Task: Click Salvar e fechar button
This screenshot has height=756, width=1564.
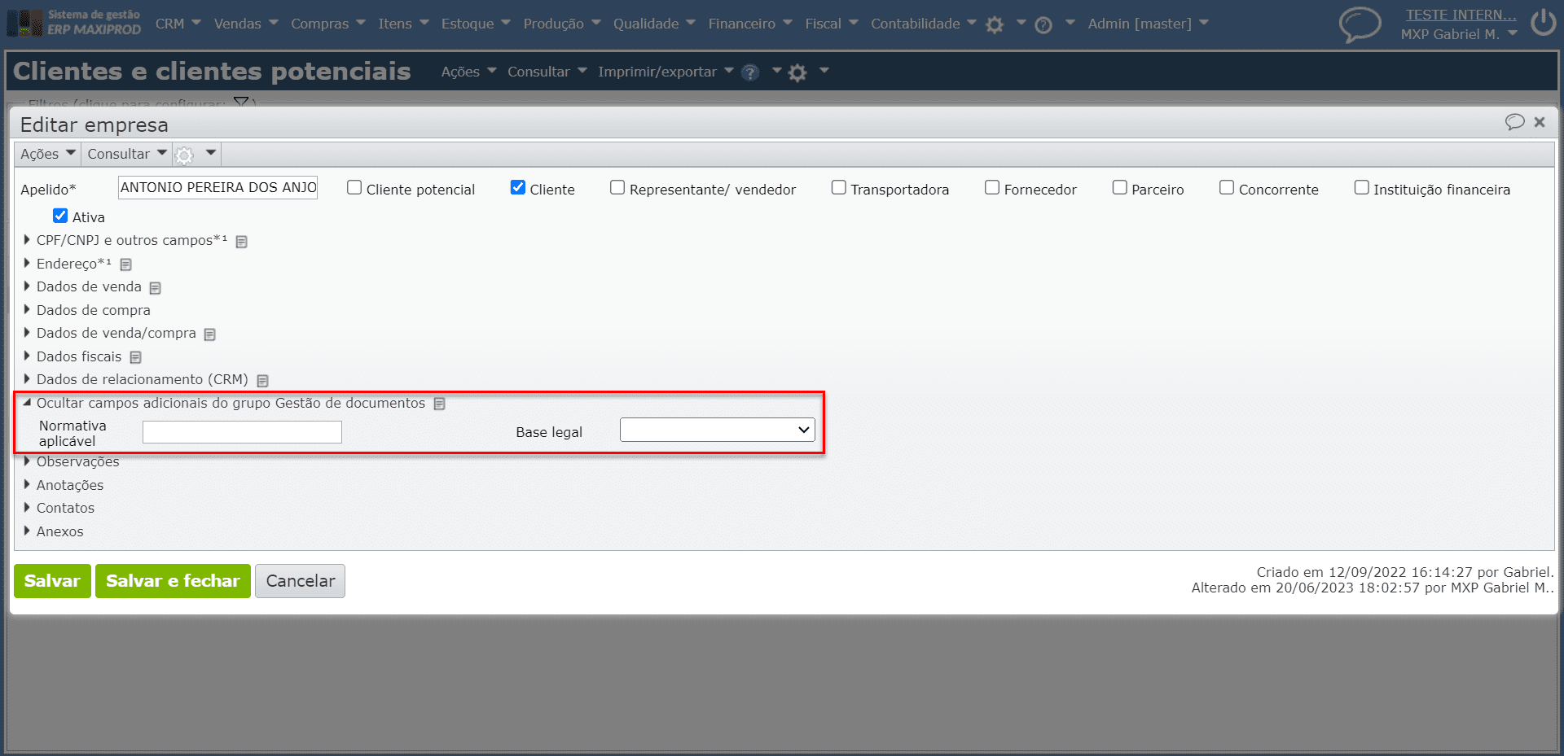Action: pos(173,581)
